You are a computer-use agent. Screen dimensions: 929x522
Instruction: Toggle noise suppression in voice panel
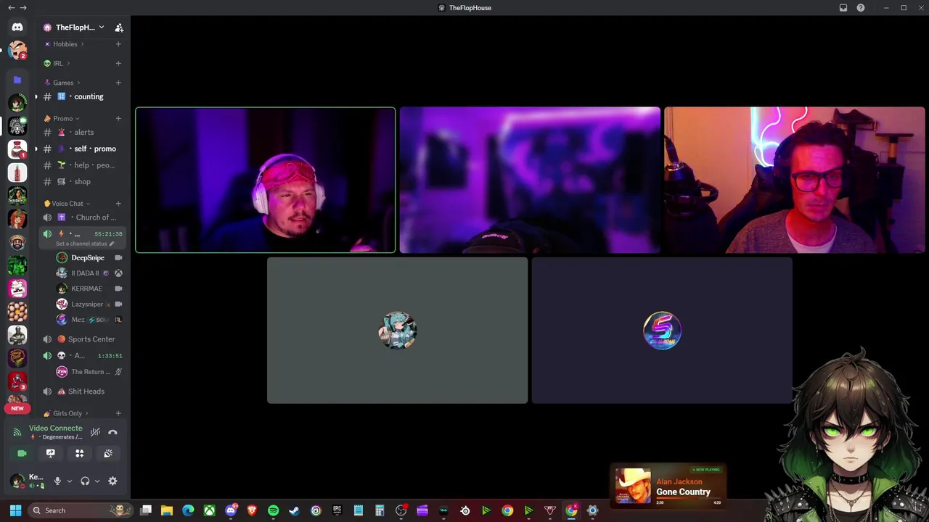(x=95, y=432)
